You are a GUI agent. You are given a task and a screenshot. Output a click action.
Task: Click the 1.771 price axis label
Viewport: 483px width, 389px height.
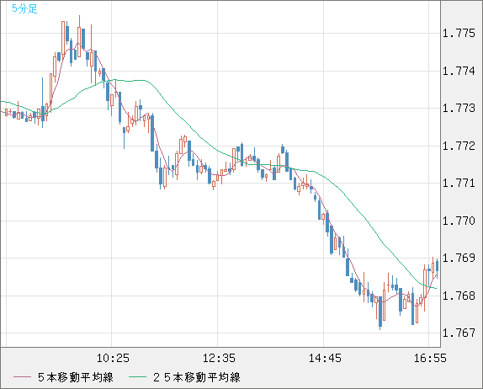459,183
